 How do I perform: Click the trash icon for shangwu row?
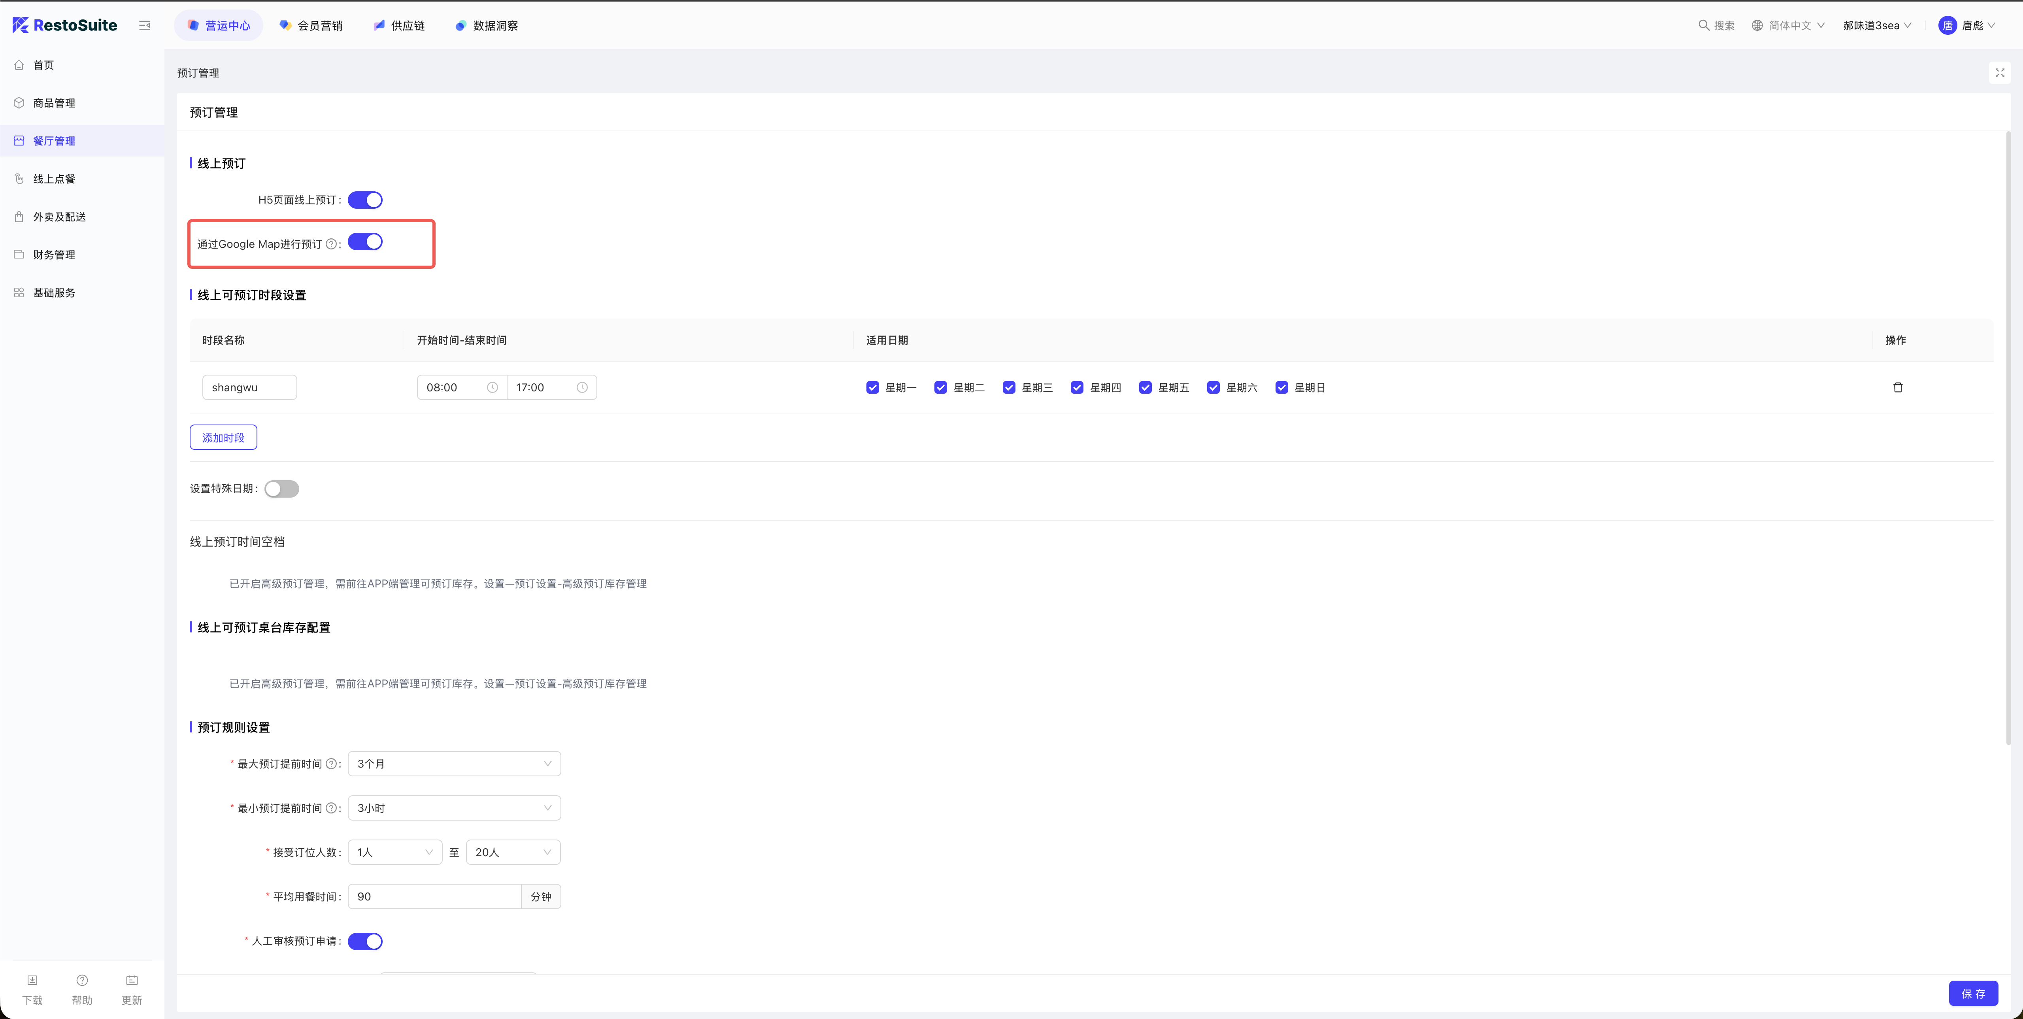tap(1897, 387)
